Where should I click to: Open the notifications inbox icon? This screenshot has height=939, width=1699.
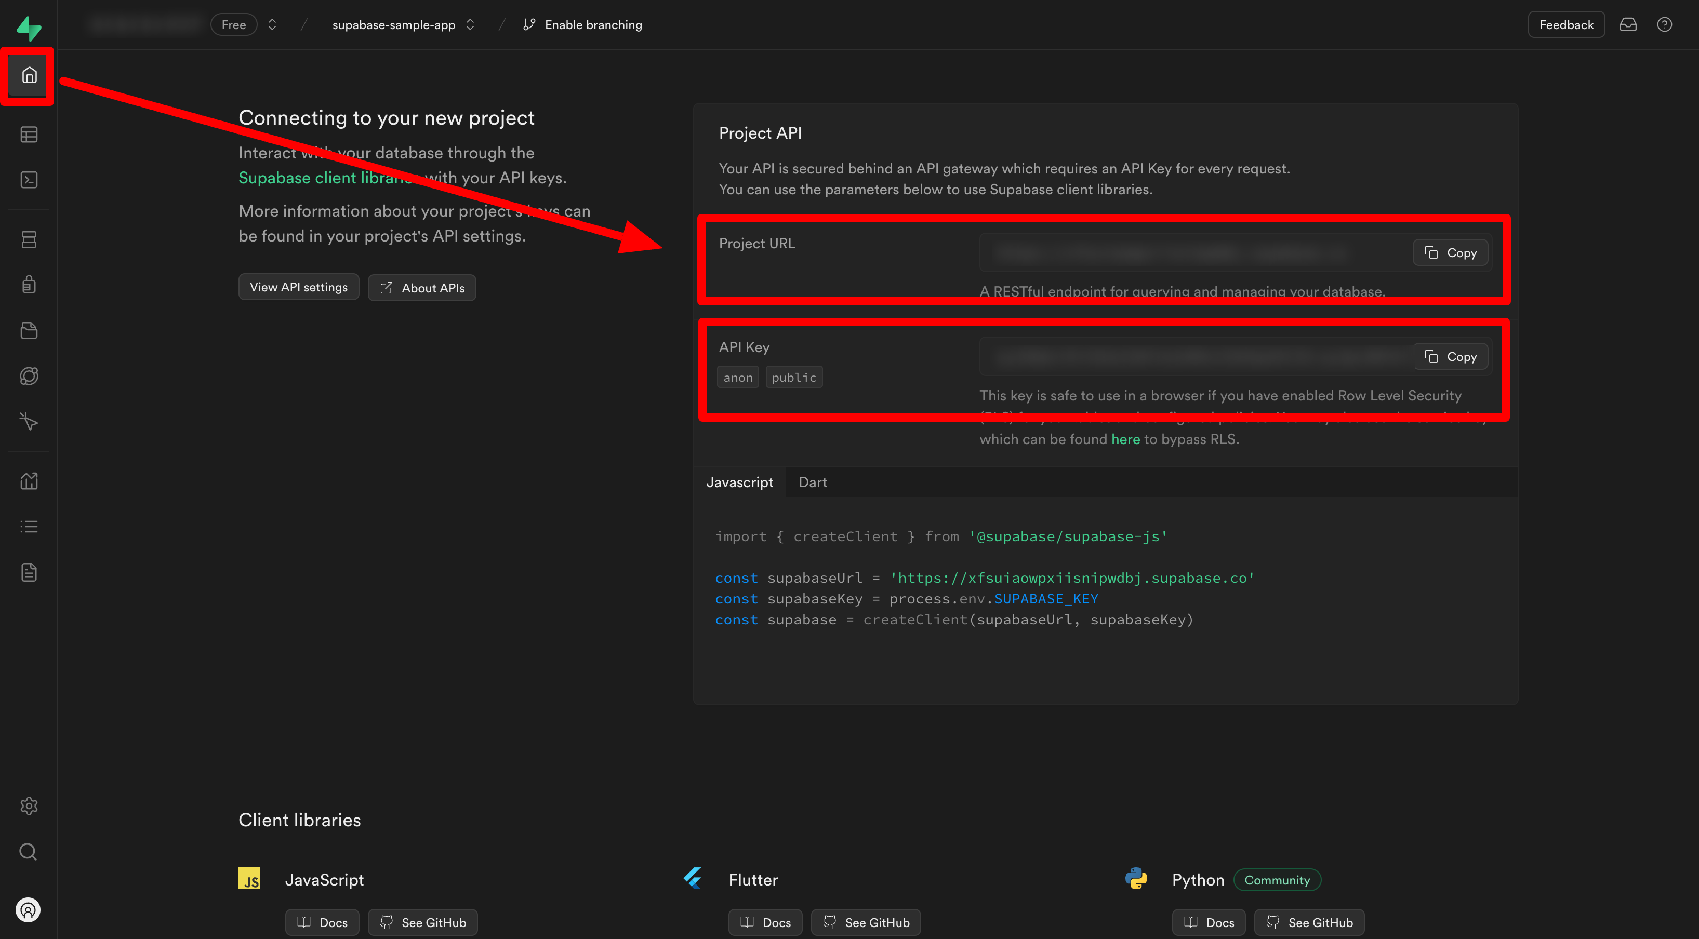1628,25
